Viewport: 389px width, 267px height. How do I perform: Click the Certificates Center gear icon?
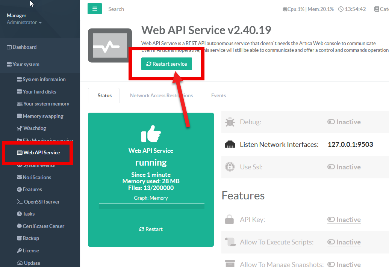pyautogui.click(x=20, y=226)
